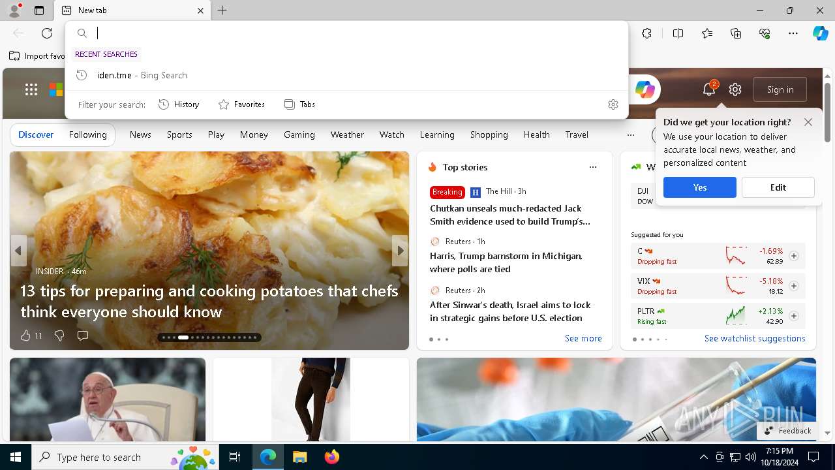Select the Following feed tab
This screenshot has height=470, width=835.
point(87,134)
